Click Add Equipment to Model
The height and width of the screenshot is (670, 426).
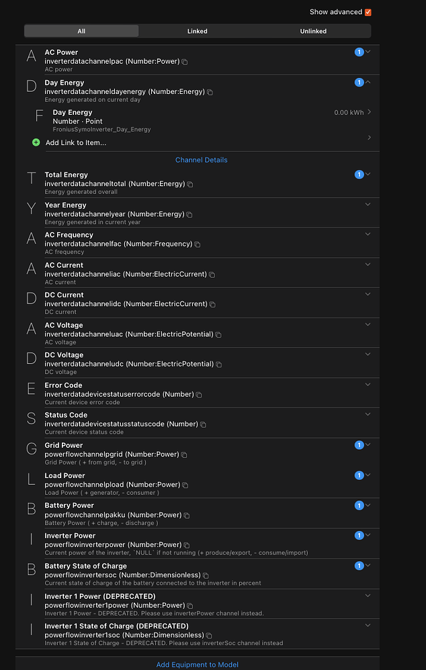pyautogui.click(x=197, y=664)
